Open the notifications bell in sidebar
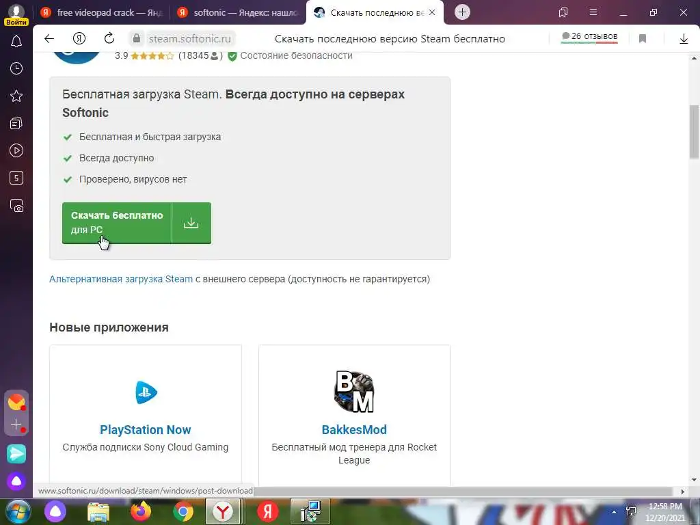Image resolution: width=700 pixels, height=525 pixels. (x=16, y=42)
